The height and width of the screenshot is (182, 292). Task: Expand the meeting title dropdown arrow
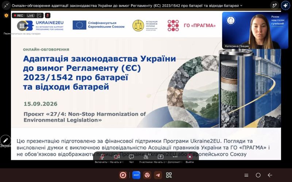click(x=241, y=5)
